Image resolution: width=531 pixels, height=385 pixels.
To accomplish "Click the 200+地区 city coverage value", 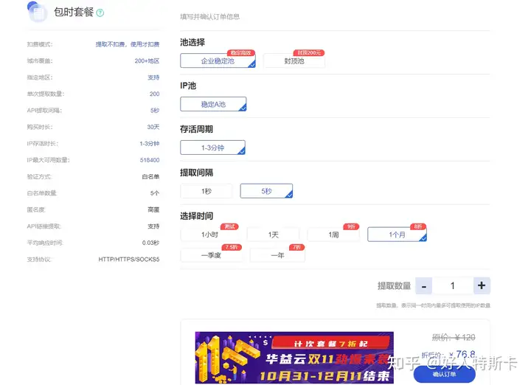I will pyautogui.click(x=147, y=61).
